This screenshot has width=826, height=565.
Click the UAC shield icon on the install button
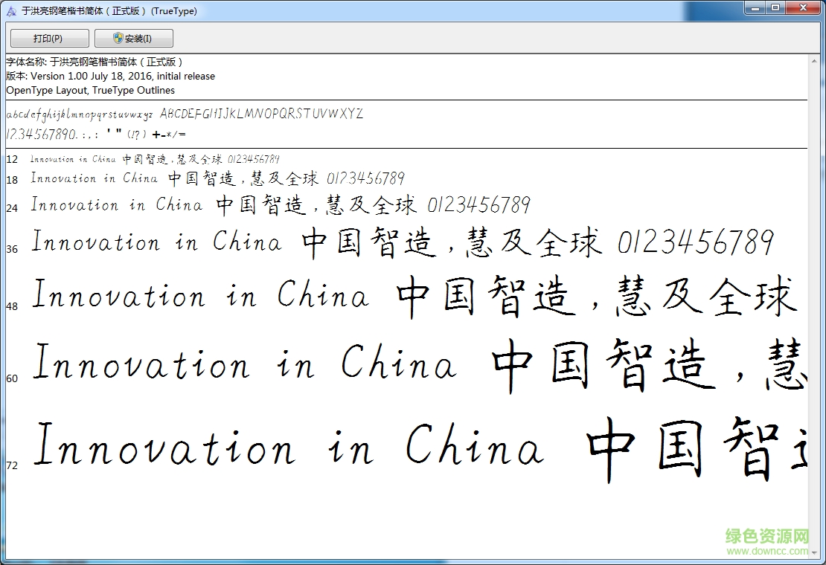click(117, 38)
